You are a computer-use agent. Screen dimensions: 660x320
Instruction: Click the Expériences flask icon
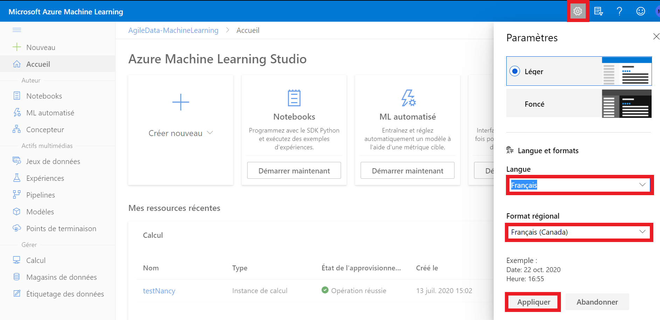coord(17,178)
